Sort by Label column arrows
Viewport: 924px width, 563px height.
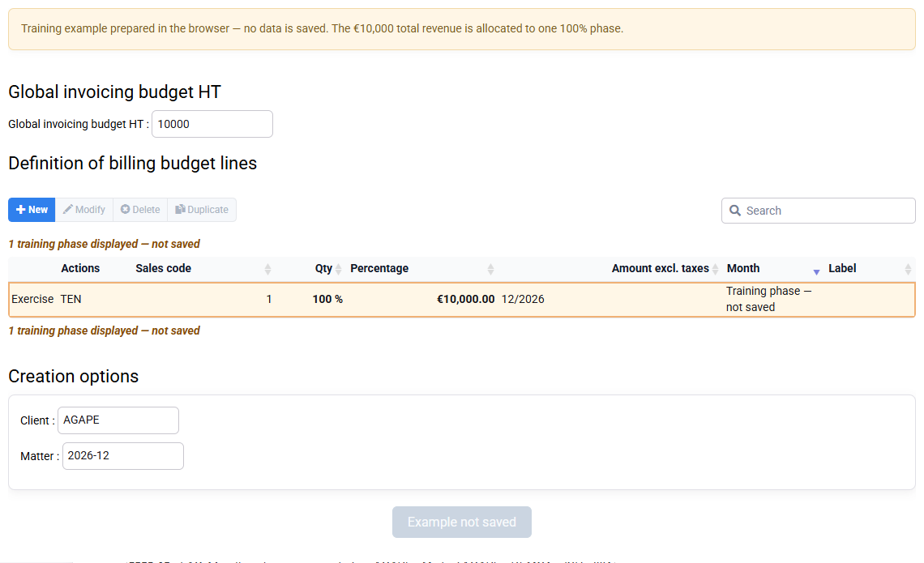tap(908, 269)
